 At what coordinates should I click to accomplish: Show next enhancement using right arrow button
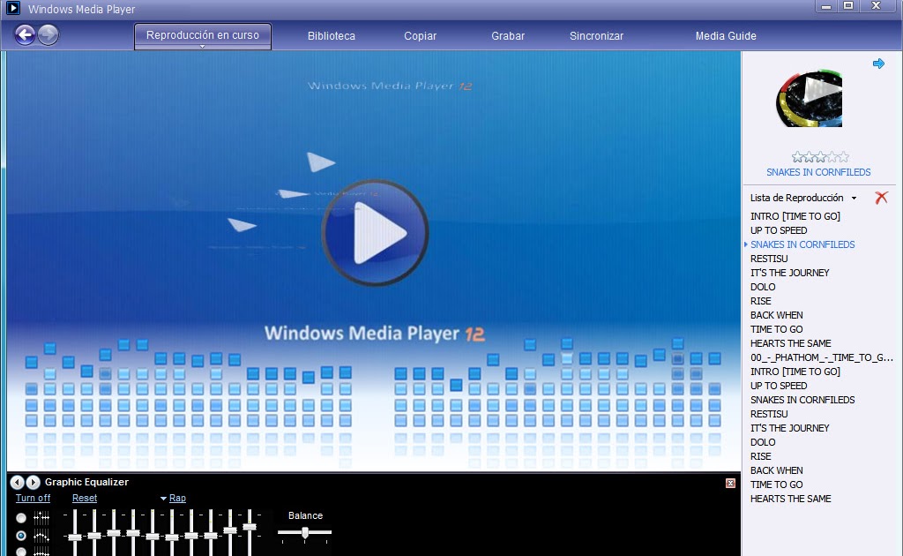(x=34, y=482)
